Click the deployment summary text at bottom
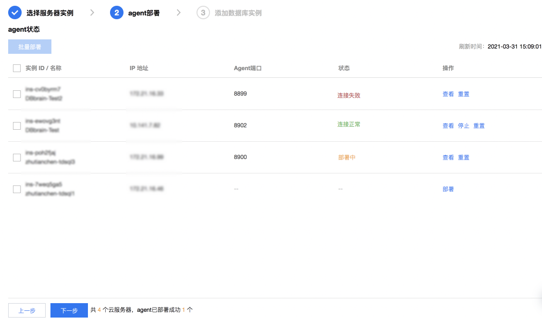This screenshot has height=319, width=542. [x=142, y=310]
